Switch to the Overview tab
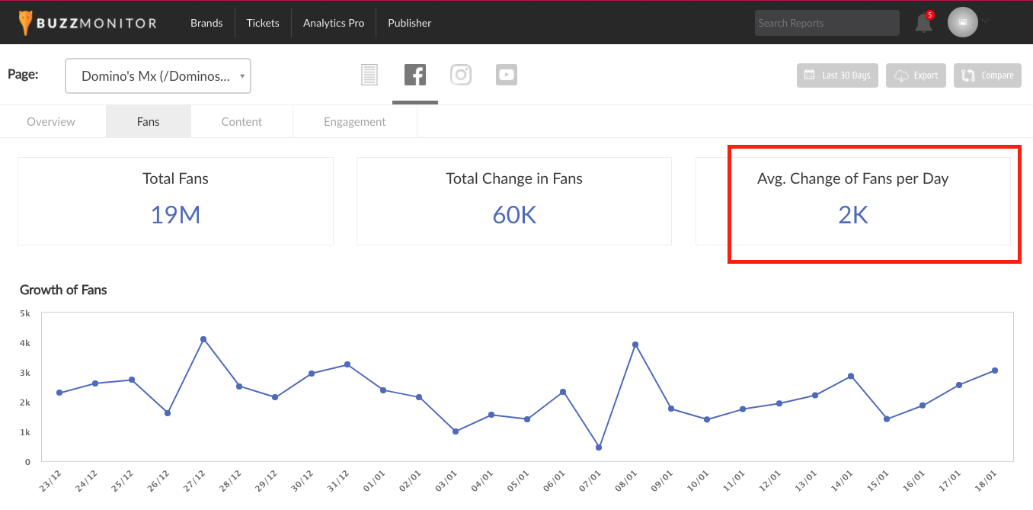1033x510 pixels. coord(51,121)
